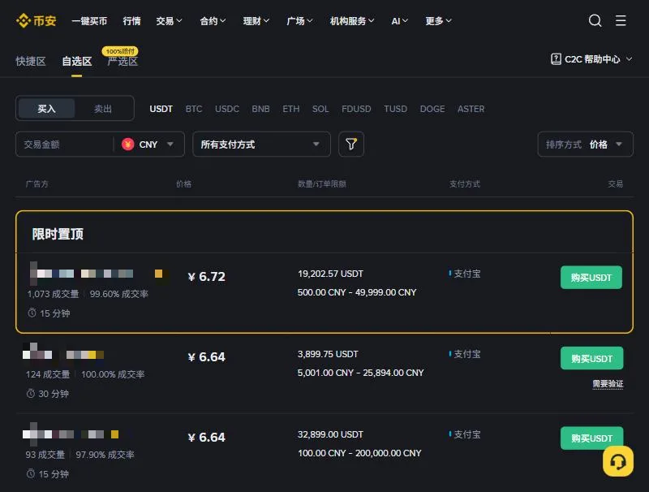Click the Binance logo icon
This screenshot has height=492, width=649.
pyautogui.click(x=24, y=20)
